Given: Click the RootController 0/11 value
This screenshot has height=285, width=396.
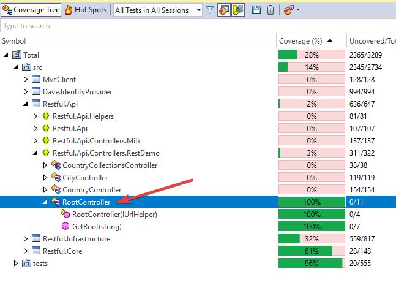Looking at the screenshot, I should click(x=356, y=202).
